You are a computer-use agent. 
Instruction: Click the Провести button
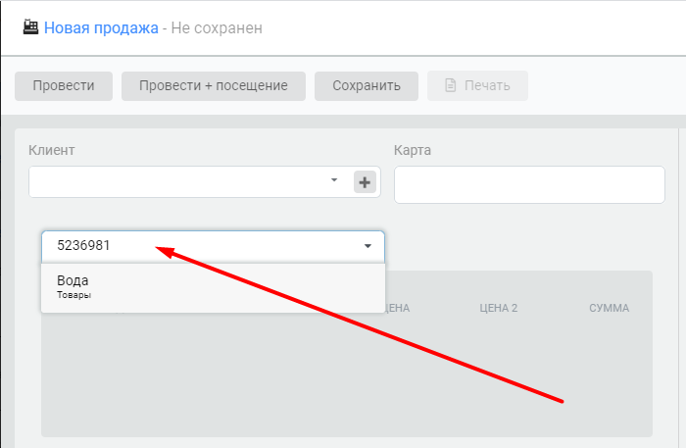point(64,85)
